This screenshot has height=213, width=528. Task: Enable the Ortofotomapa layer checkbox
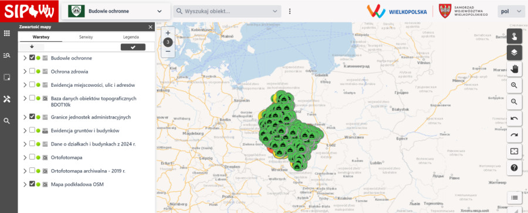point(32,157)
